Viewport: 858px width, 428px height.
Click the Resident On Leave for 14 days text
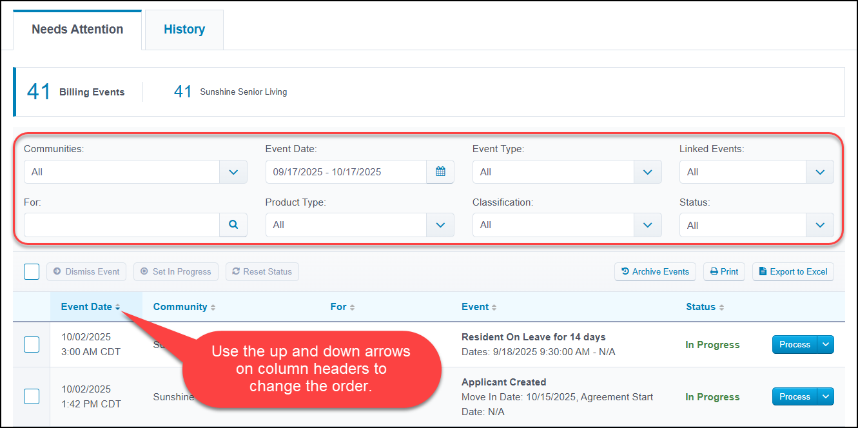534,337
